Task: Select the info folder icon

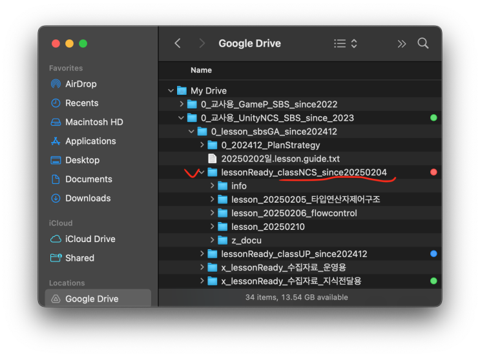Action: tap(222, 186)
